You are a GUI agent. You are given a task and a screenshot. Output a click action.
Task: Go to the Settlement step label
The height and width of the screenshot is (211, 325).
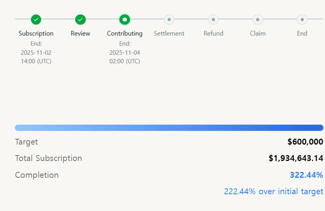(169, 33)
